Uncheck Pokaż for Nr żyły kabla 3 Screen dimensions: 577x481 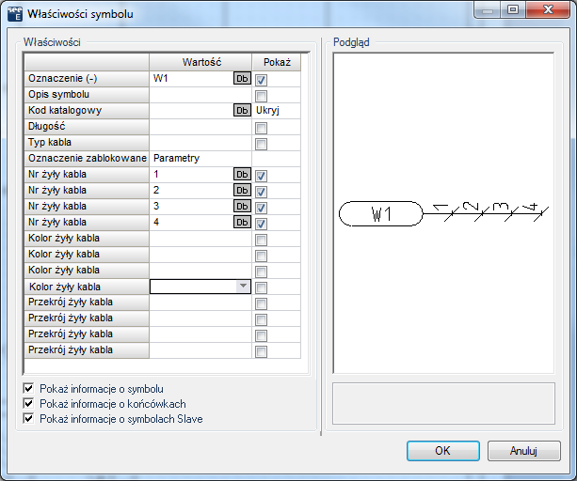click(x=262, y=208)
